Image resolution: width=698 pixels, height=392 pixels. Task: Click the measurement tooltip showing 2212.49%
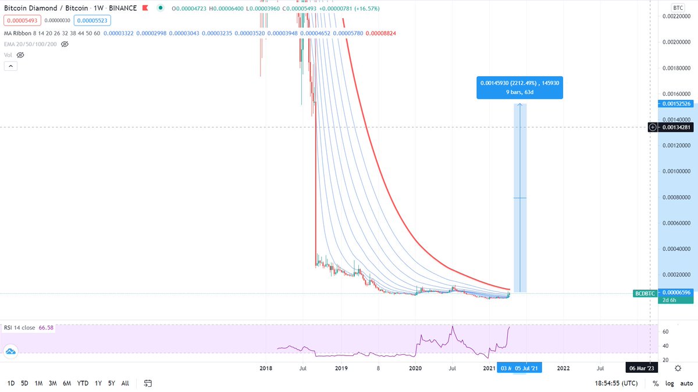(x=519, y=88)
